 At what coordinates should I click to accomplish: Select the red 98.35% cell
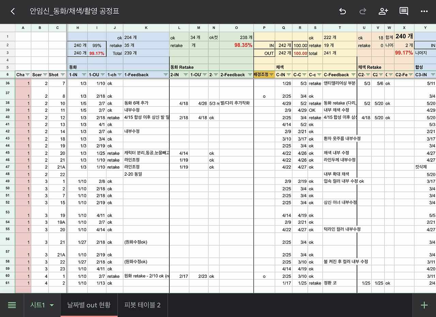pos(236,45)
